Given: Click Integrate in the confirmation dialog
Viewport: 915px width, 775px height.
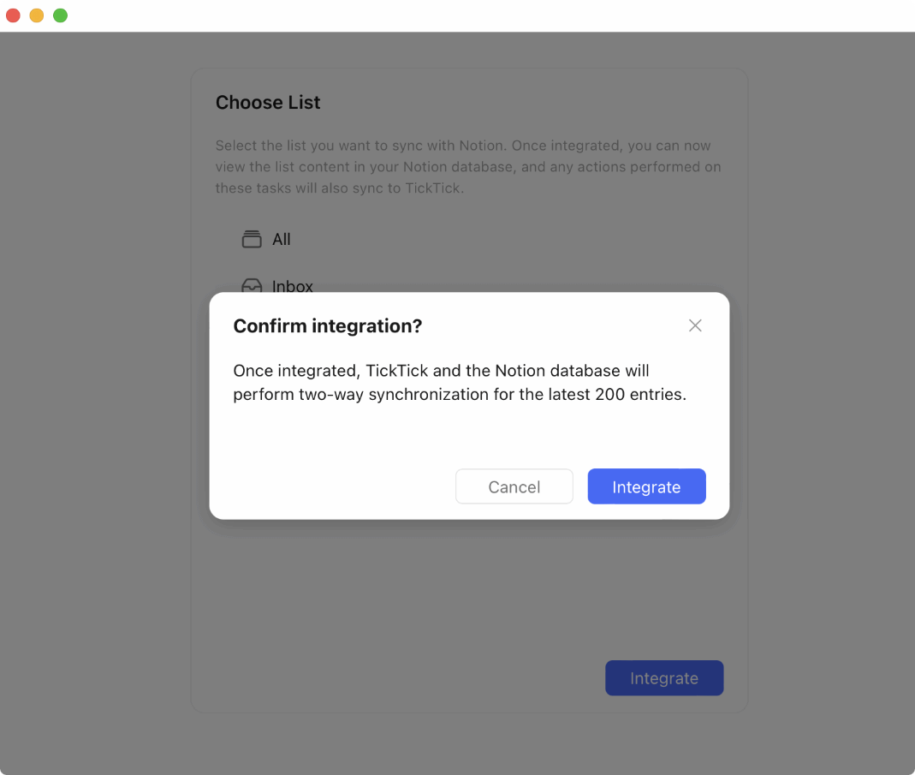Looking at the screenshot, I should point(646,486).
